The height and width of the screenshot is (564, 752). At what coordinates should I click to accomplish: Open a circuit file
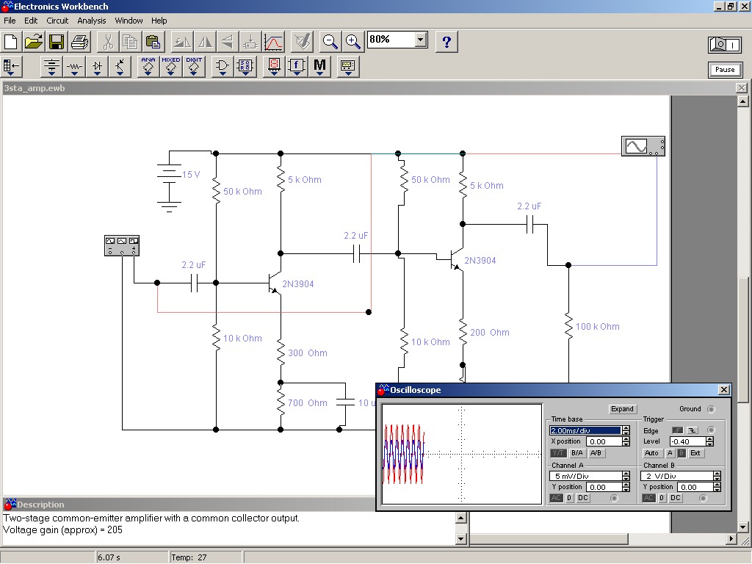[34, 42]
